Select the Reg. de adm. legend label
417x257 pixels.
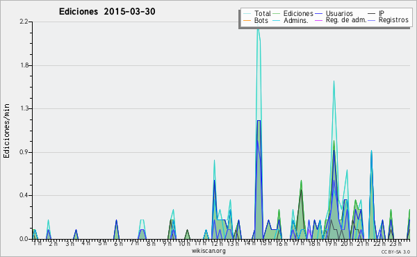point(346,20)
